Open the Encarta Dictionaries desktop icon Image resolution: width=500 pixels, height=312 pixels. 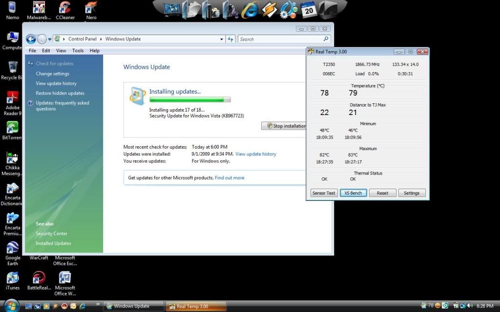pyautogui.click(x=12, y=194)
